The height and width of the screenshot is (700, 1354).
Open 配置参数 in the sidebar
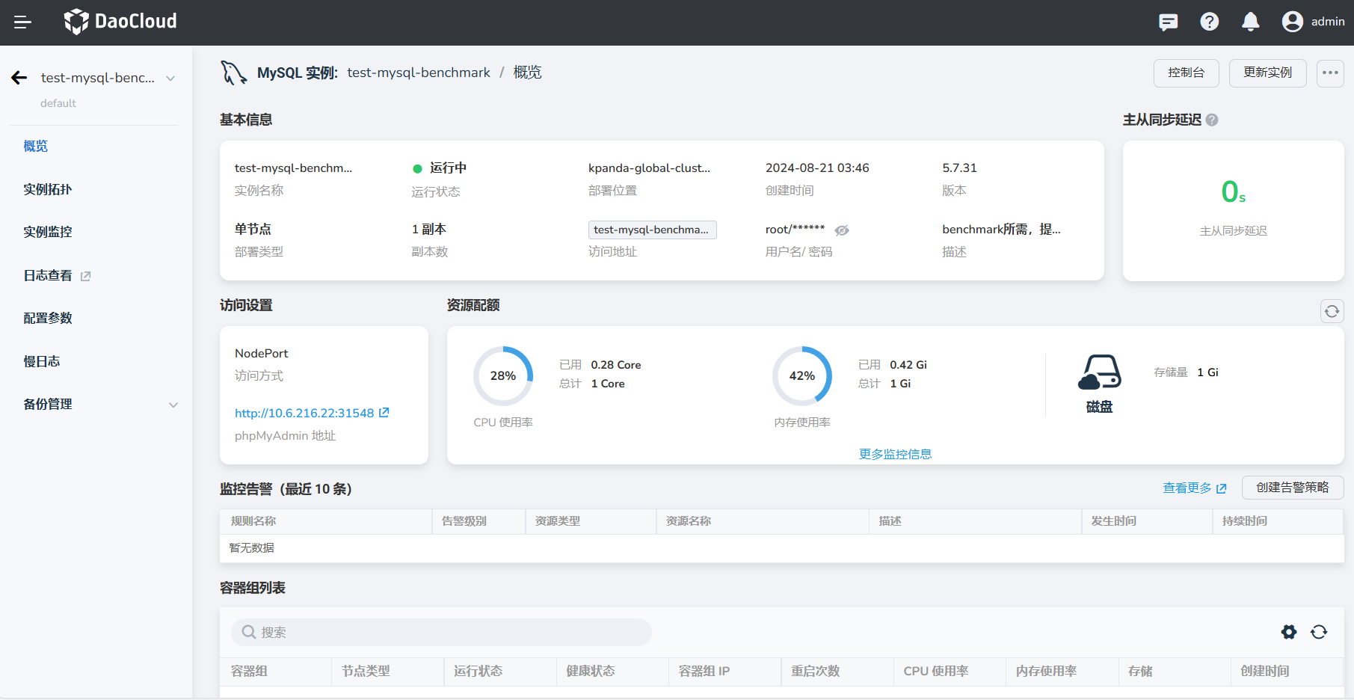point(48,318)
